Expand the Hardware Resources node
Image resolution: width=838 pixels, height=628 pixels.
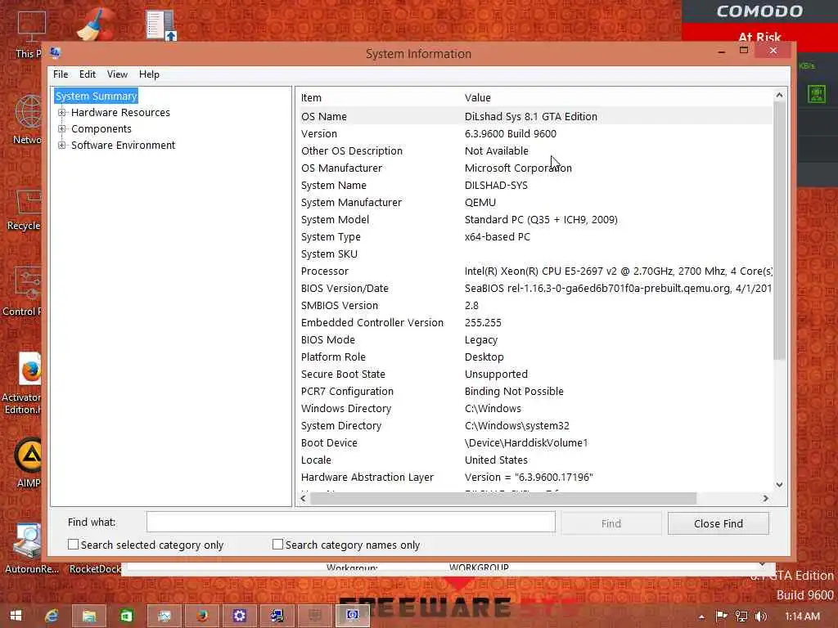point(62,113)
